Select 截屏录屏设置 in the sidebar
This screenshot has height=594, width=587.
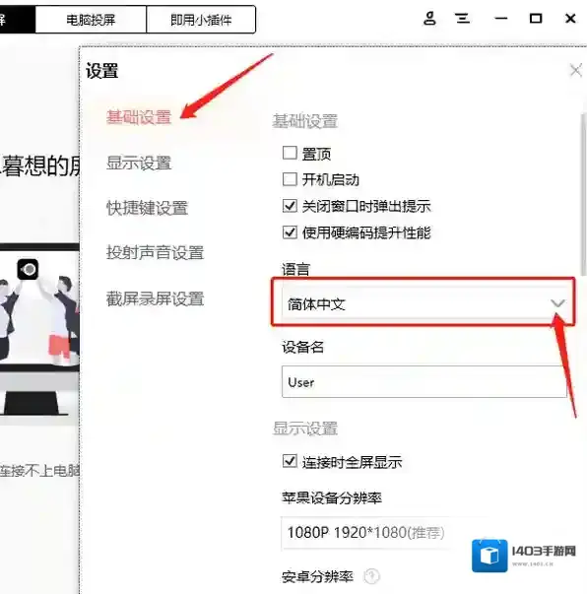[156, 298]
